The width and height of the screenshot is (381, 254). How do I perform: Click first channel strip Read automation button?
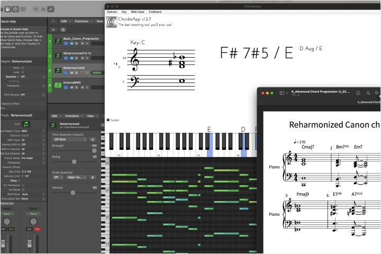pos(7,214)
